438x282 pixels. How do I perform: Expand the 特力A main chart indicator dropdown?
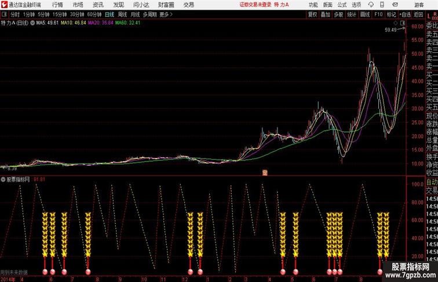[32, 23]
